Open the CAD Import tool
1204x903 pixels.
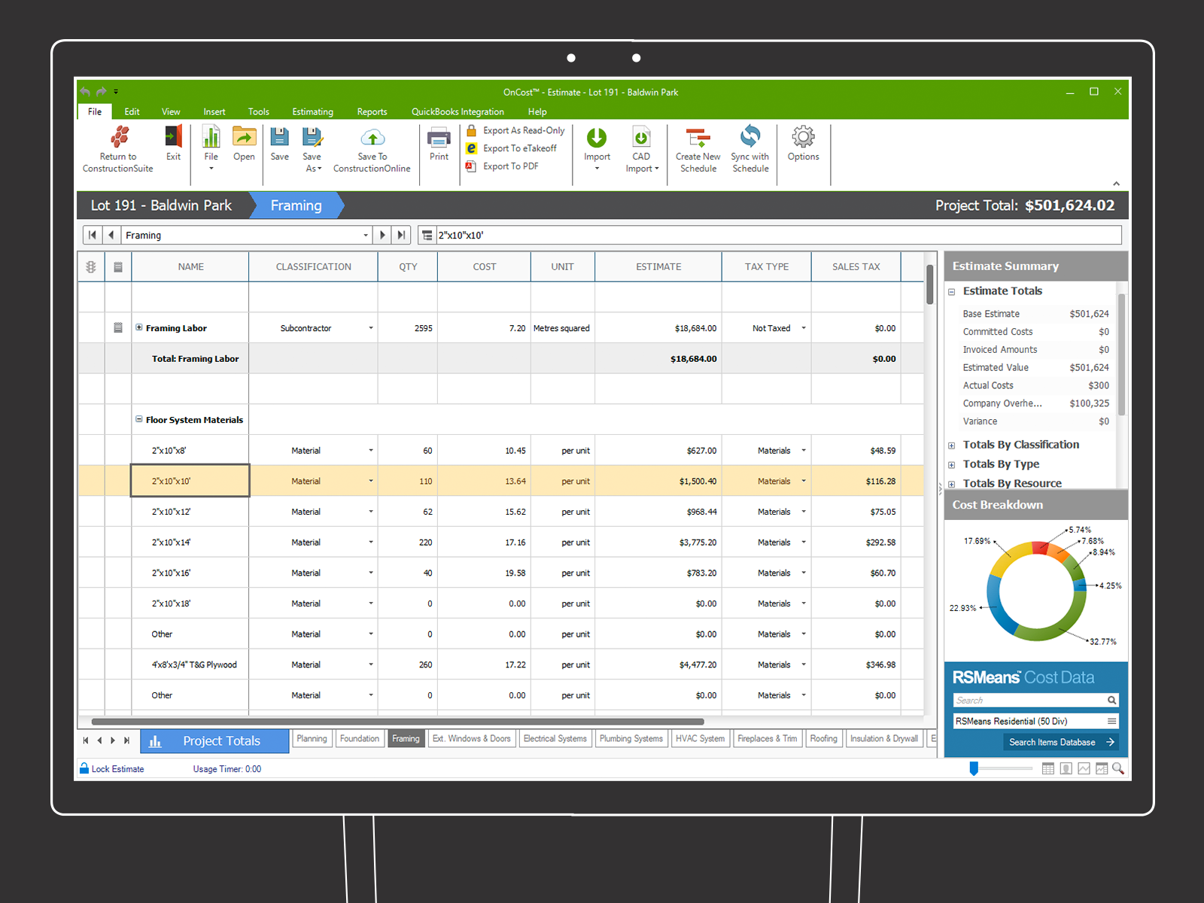tap(641, 149)
